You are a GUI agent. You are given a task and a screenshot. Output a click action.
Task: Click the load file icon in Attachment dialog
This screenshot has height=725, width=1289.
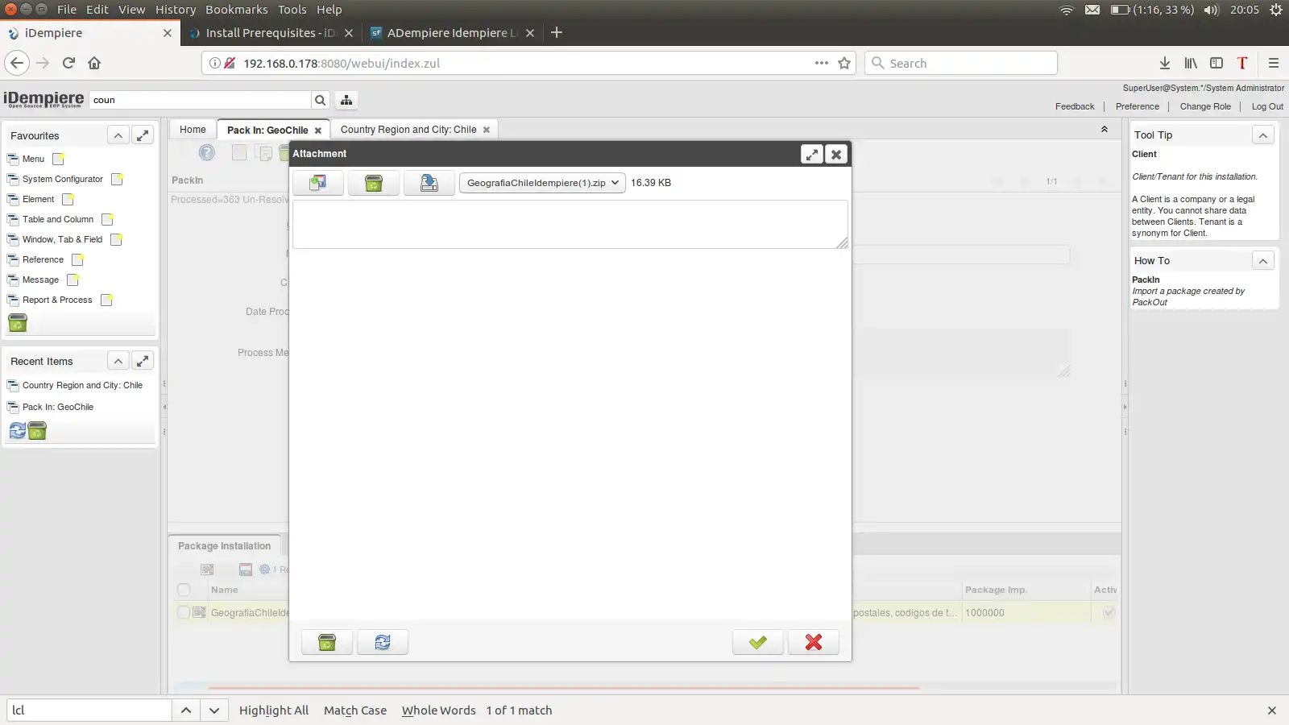[318, 183]
